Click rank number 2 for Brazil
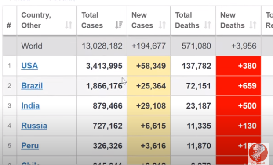The width and height of the screenshot is (273, 165). (9, 86)
